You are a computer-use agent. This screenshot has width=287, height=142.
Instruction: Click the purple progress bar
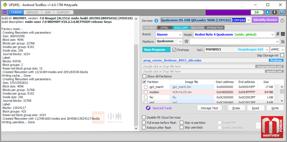(x=228, y=12)
